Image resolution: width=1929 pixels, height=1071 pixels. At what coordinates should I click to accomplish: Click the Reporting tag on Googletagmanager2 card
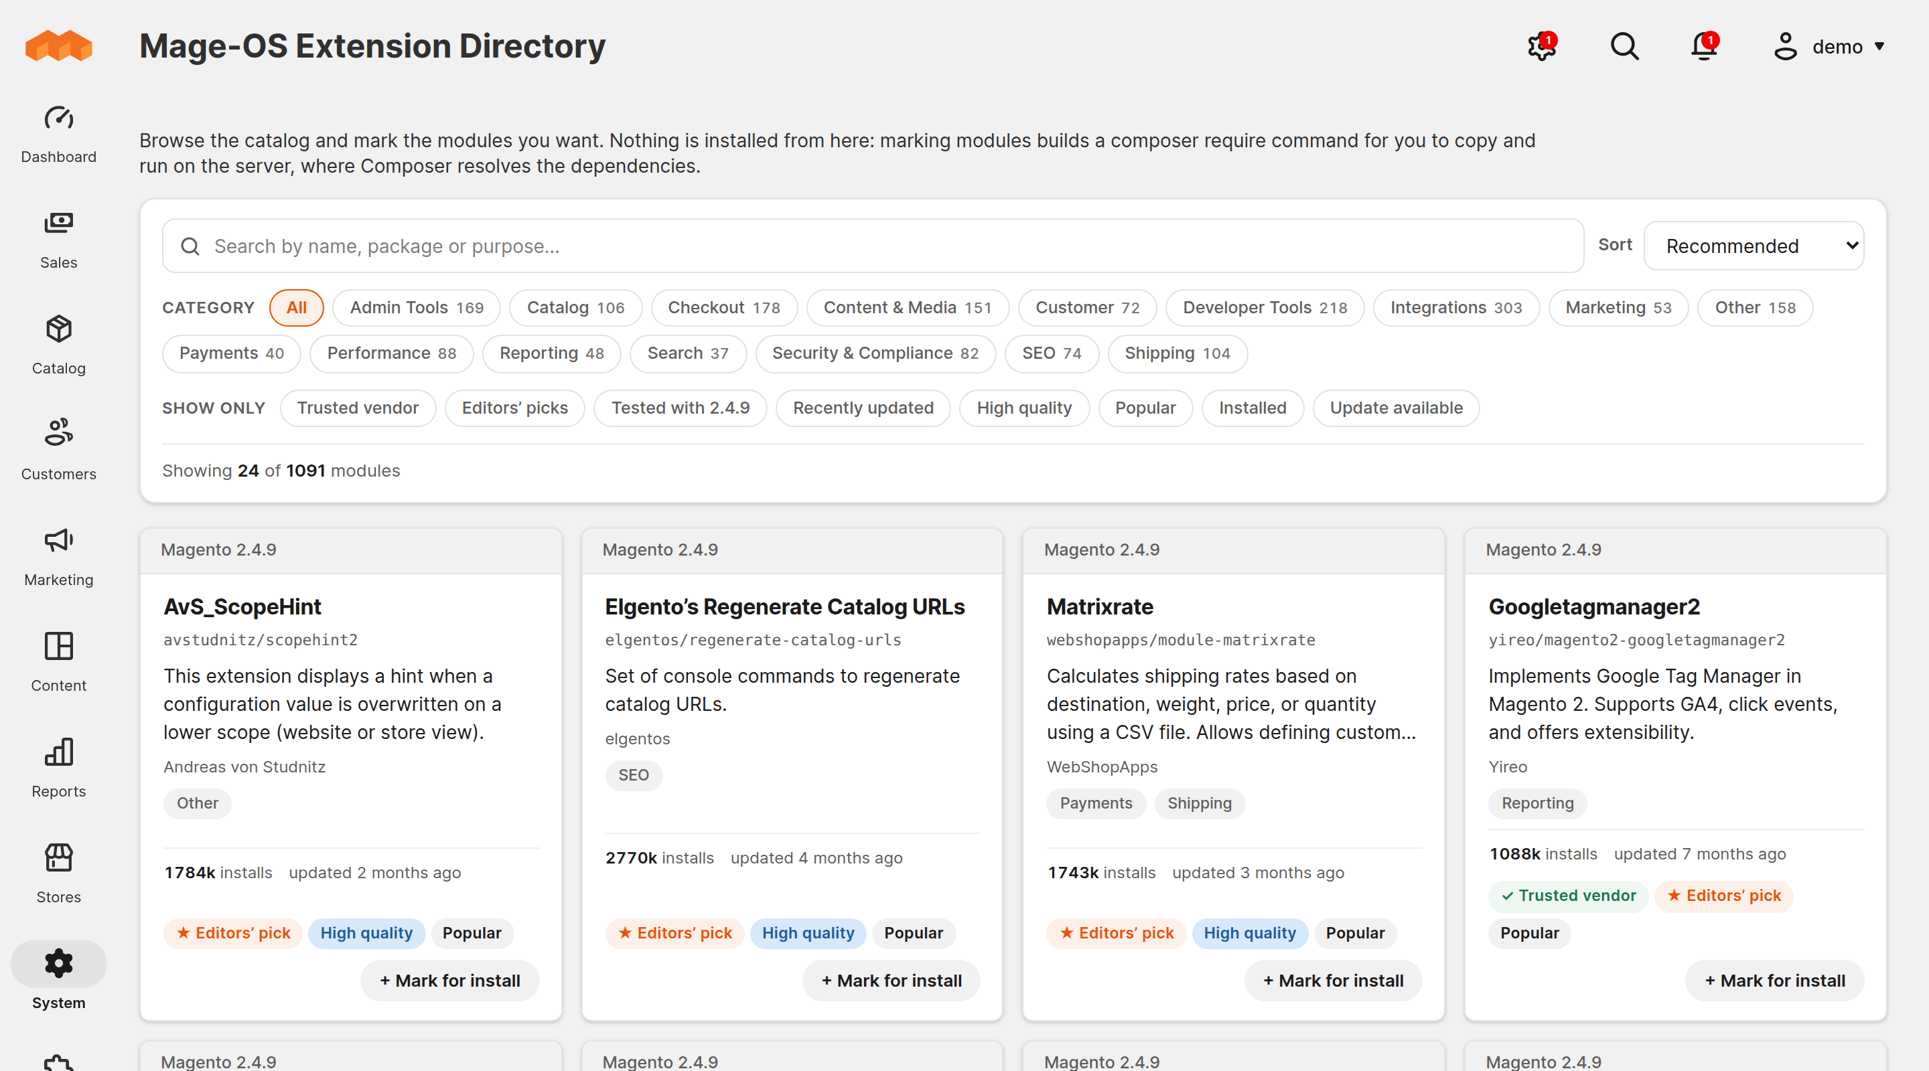pyautogui.click(x=1537, y=803)
